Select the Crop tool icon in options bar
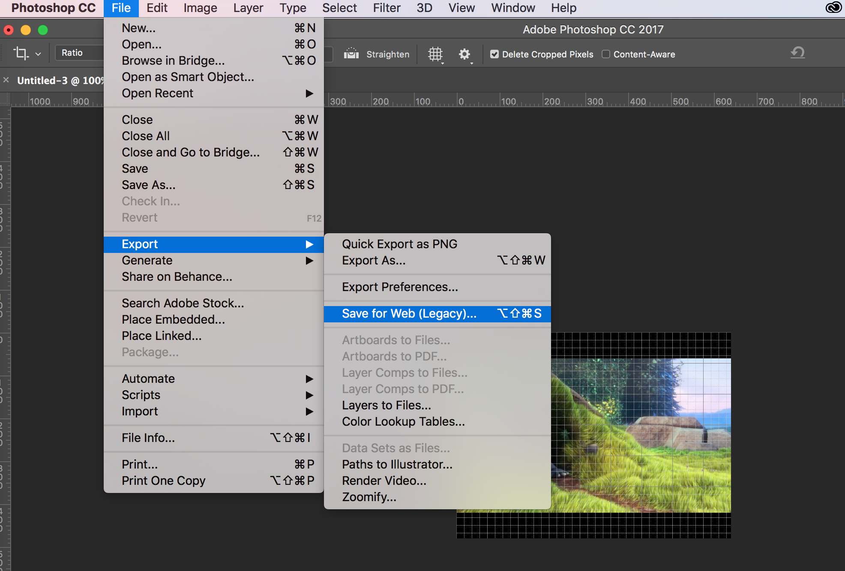Screen dimensions: 845x571 click(21, 53)
